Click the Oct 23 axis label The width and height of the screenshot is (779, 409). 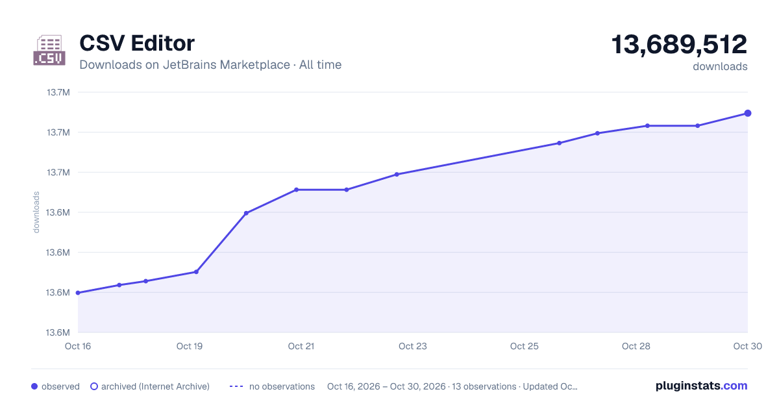[413, 346]
